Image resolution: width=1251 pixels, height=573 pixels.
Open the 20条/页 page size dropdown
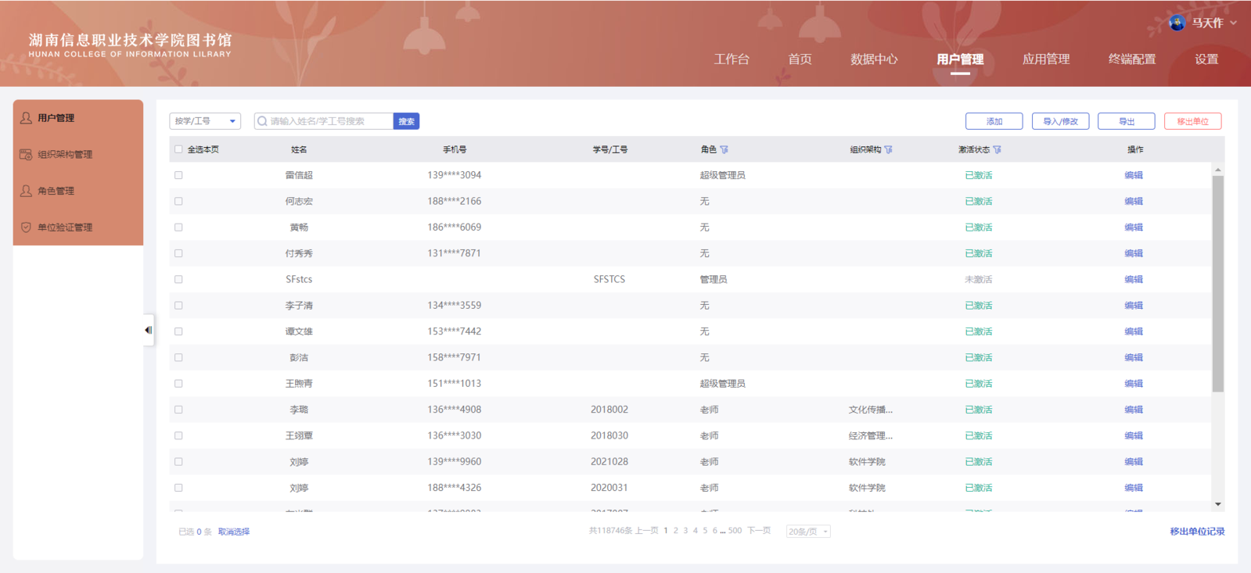coord(808,532)
